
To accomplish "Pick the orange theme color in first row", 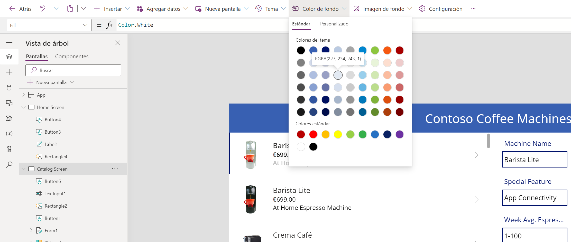I will click(387, 50).
